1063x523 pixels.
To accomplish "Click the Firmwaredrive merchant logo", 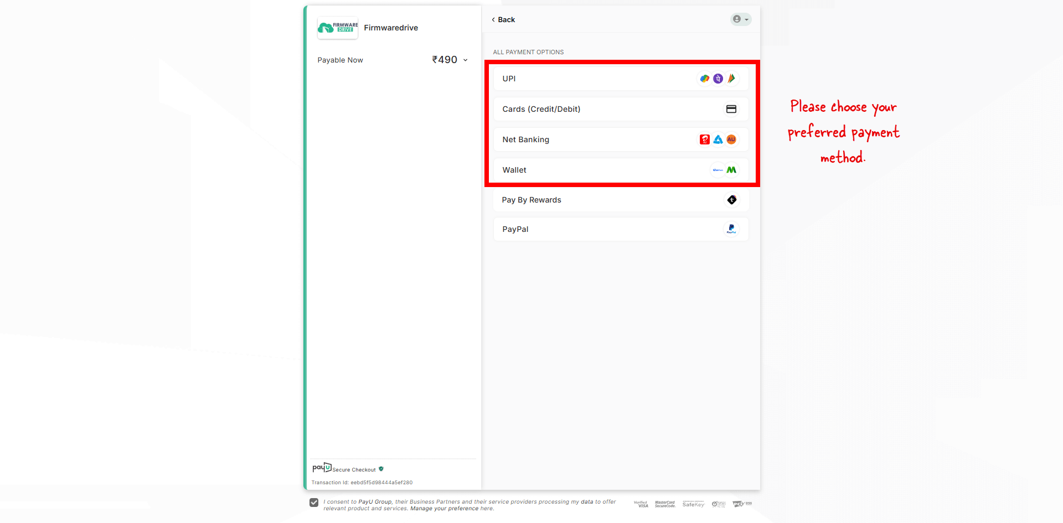I will tap(338, 28).
